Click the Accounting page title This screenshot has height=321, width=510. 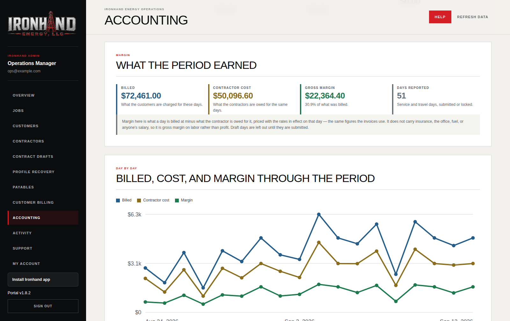pos(146,20)
